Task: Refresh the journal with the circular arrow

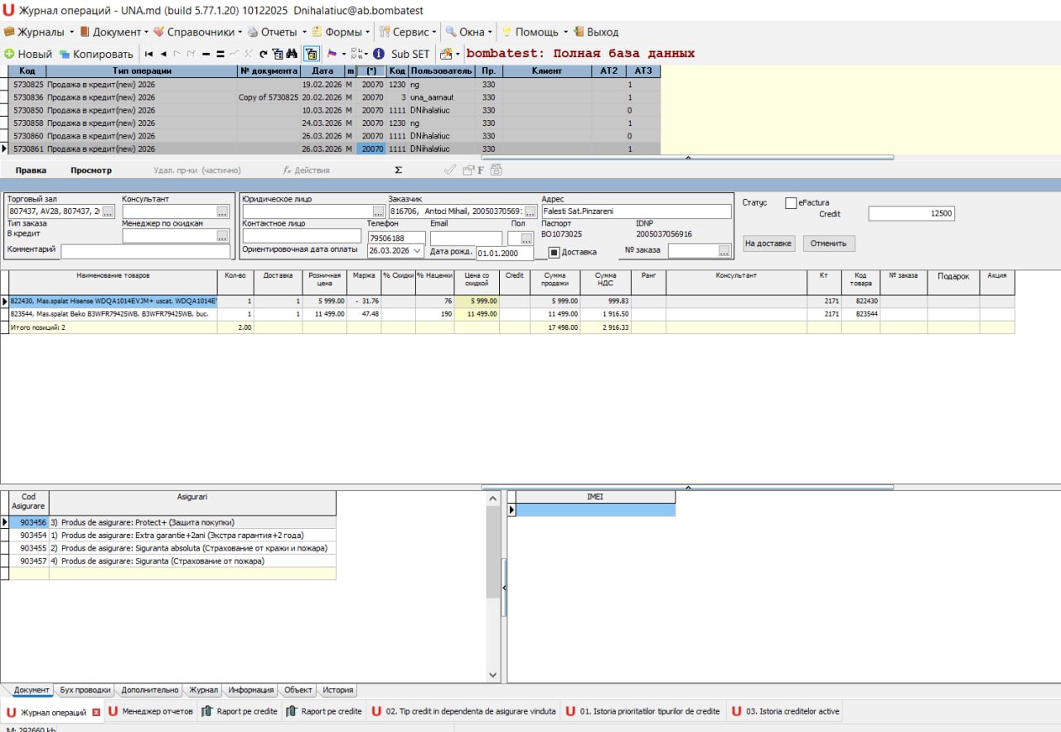Action: click(264, 54)
